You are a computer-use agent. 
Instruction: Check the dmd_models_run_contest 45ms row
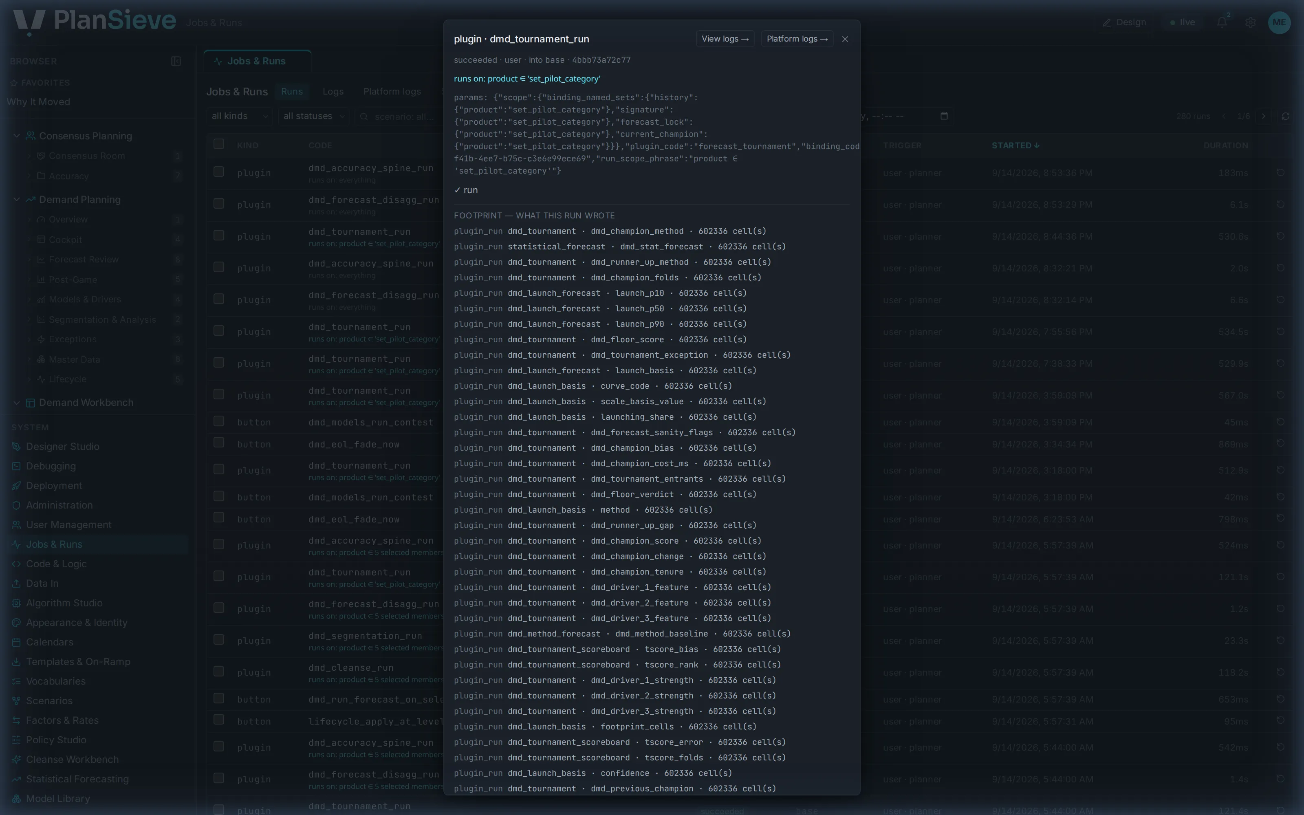pyautogui.click(x=218, y=421)
